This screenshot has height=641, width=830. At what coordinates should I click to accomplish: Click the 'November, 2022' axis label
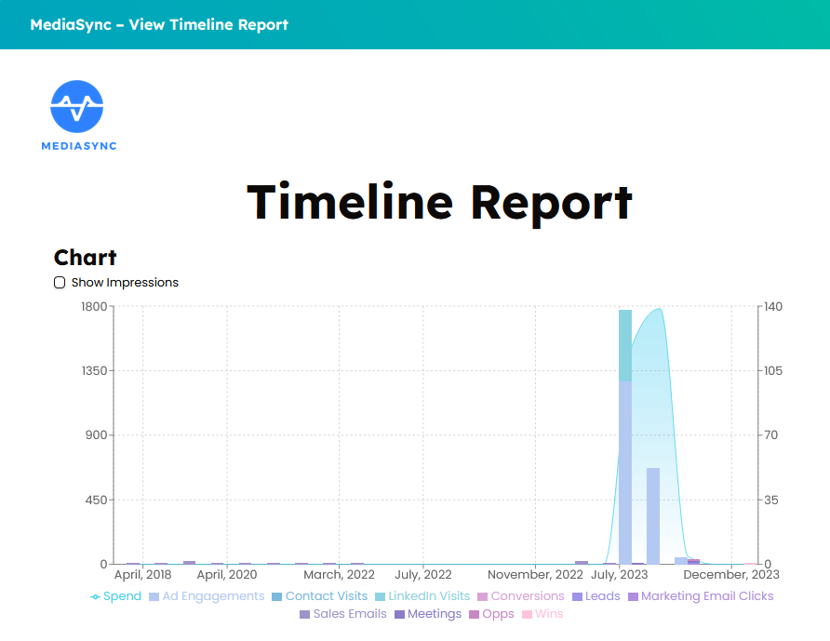click(535, 575)
